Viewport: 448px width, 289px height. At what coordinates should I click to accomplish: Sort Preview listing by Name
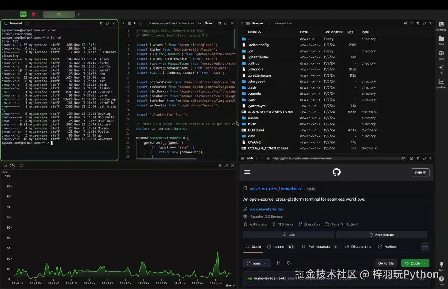[254, 32]
